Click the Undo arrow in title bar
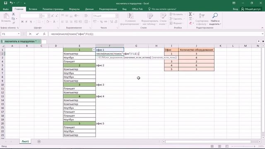Screen dimensions: 265x149 point(11,3)
